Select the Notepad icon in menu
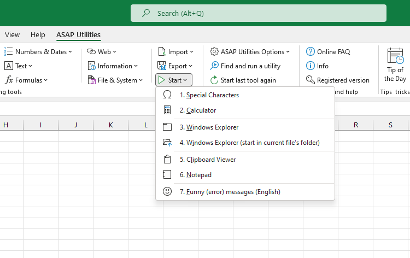Image resolution: width=410 pixels, height=258 pixels. tap(167, 174)
